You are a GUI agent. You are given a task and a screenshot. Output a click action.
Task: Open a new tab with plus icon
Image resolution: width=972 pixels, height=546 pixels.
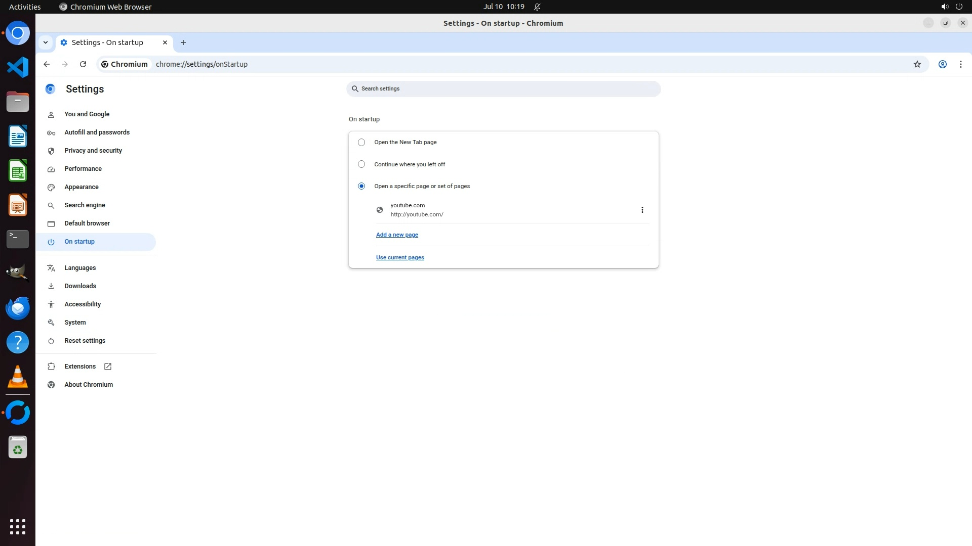[183, 42]
